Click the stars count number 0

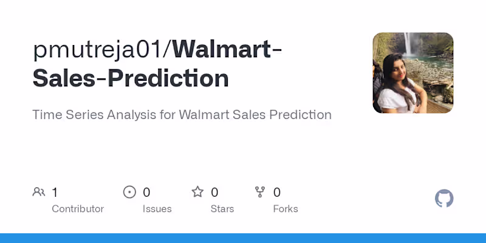(214, 193)
